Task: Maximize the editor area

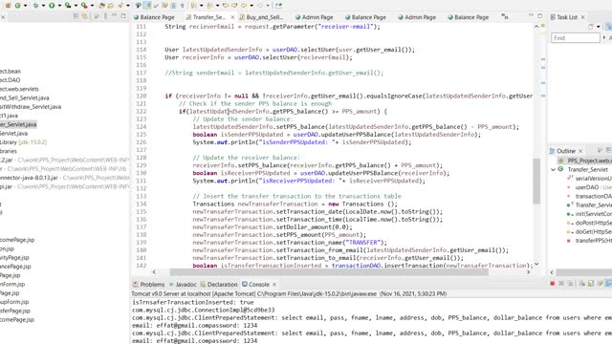Action: tap(539, 16)
